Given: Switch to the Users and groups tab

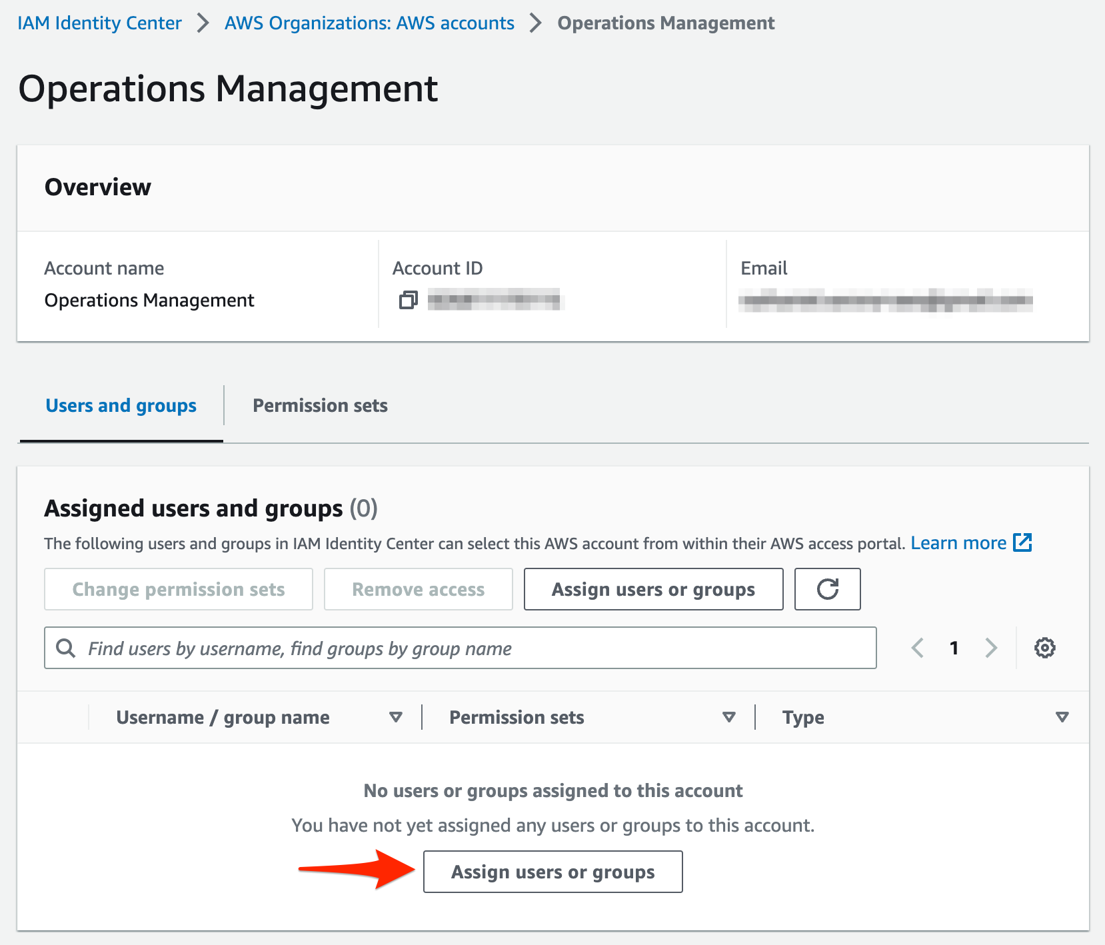Looking at the screenshot, I should pos(121,405).
